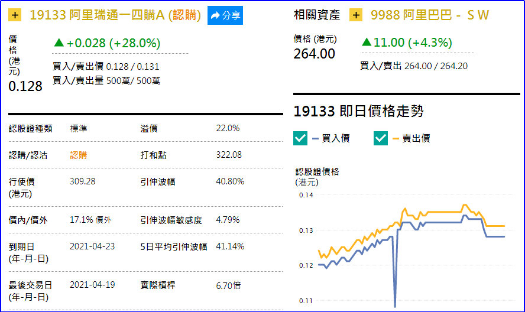The image size is (525, 312).
Task: Select the warrant price 0.128
Action: tap(25, 86)
